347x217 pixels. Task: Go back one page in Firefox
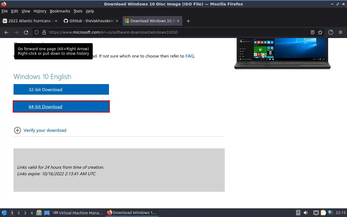point(7,32)
